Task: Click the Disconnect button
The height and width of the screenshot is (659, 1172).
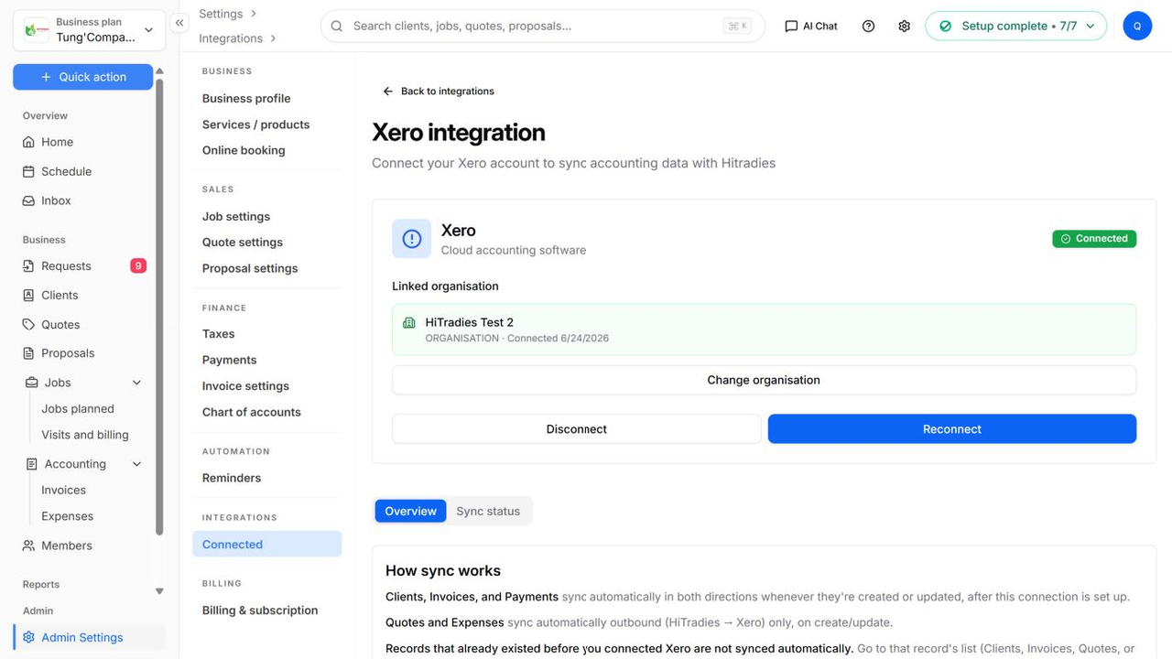Action: coord(577,429)
